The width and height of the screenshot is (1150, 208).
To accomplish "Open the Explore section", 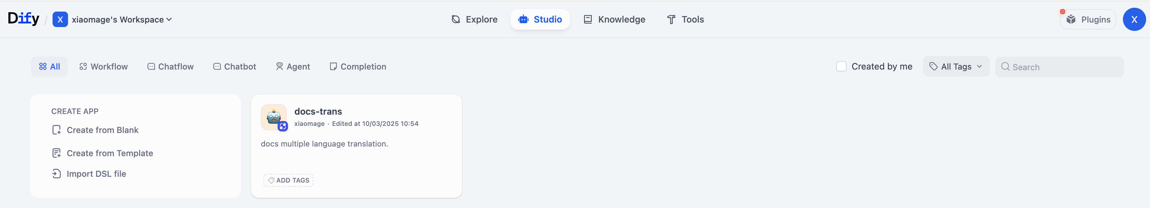I will tap(474, 20).
